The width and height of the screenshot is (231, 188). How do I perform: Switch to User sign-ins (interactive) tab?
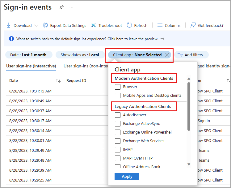pos(31,66)
